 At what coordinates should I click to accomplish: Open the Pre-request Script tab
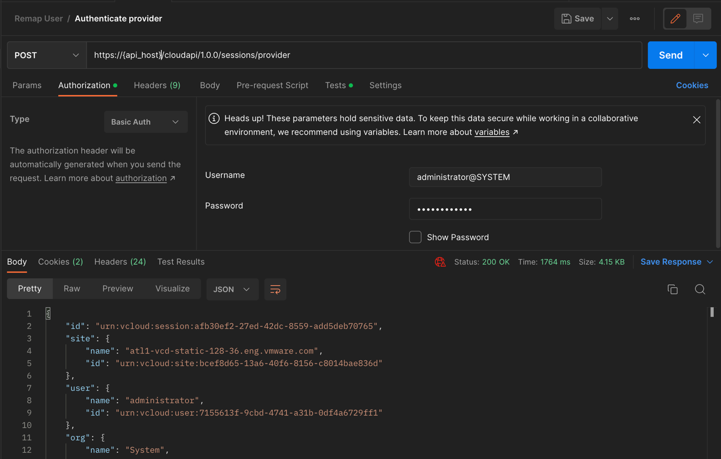point(272,85)
